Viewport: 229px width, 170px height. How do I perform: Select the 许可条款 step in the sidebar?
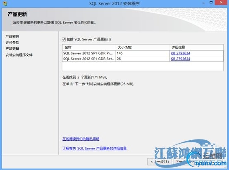tap(12, 42)
